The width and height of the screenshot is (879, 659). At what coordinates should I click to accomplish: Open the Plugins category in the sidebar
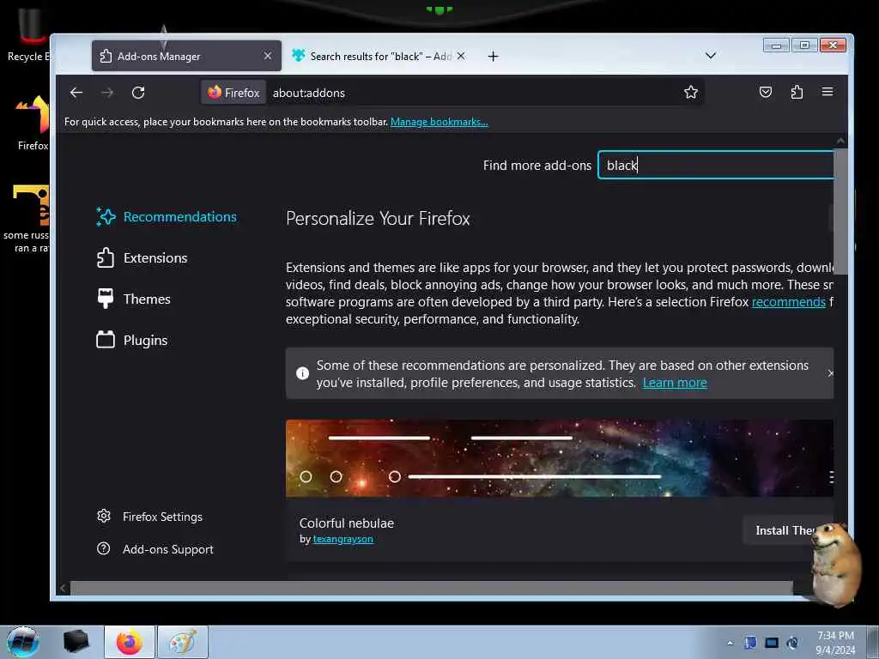(x=131, y=340)
